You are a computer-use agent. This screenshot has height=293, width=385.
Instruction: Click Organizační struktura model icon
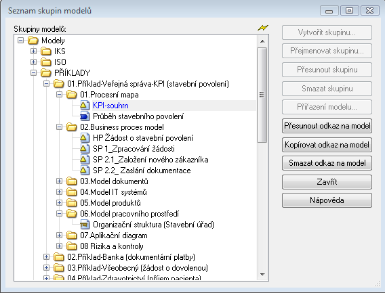coord(84,225)
